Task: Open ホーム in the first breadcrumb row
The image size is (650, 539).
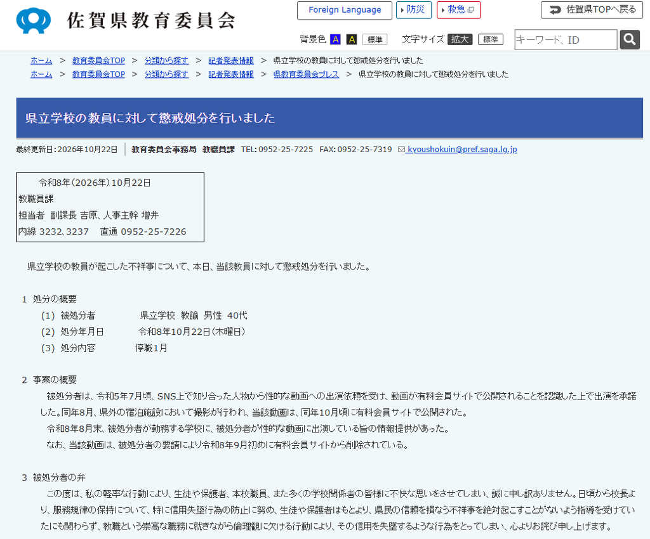Action: [x=41, y=60]
